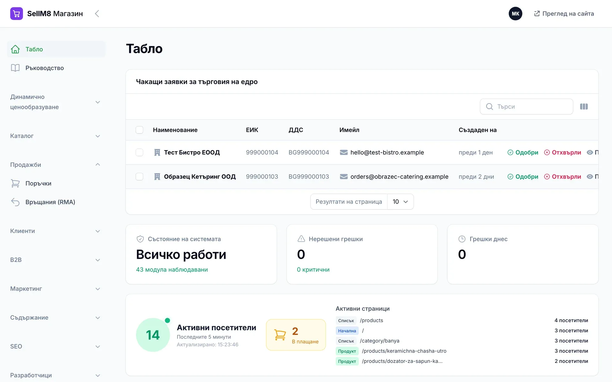Collapse the Продажби section
The width and height of the screenshot is (612, 382).
pyautogui.click(x=56, y=165)
